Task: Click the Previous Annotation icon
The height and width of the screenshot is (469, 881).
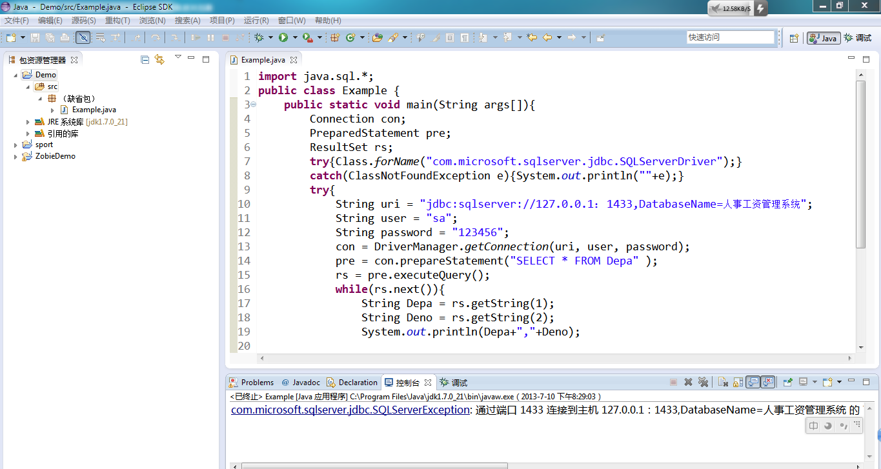Action: tap(507, 37)
